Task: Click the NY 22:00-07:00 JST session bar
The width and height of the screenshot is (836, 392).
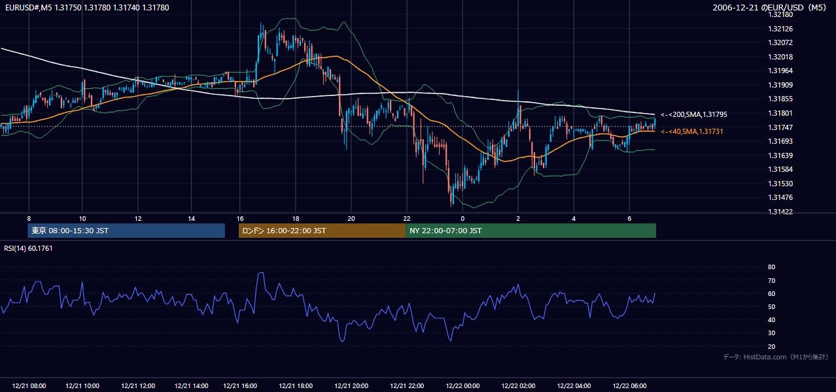Action: pos(531,231)
